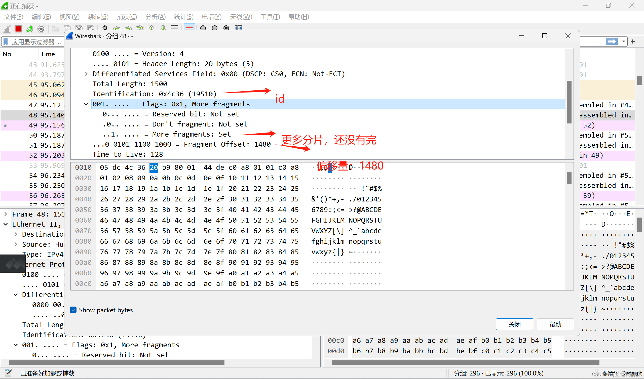Open the 统计(S) menu
644x379 pixels.
coord(183,17)
